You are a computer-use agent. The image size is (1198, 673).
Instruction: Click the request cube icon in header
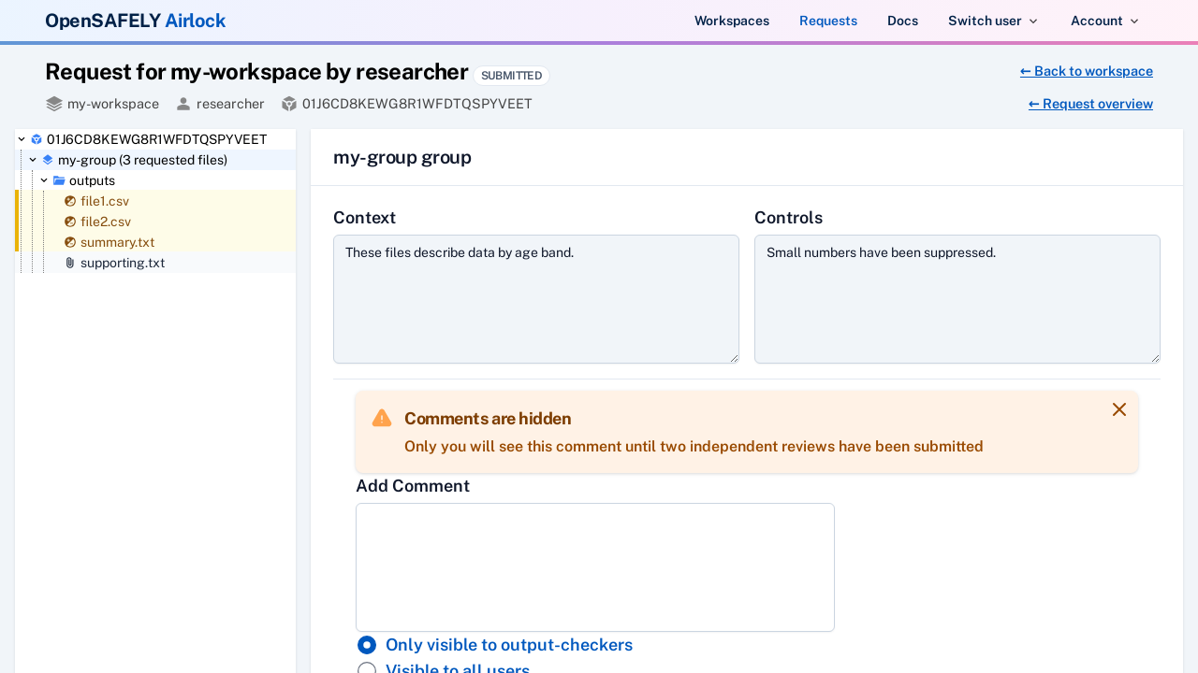pos(289,104)
